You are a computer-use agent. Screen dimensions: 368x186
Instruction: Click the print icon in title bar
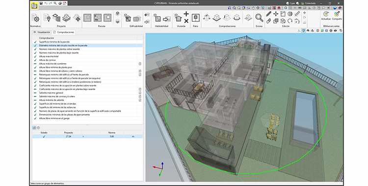pos(60,3)
